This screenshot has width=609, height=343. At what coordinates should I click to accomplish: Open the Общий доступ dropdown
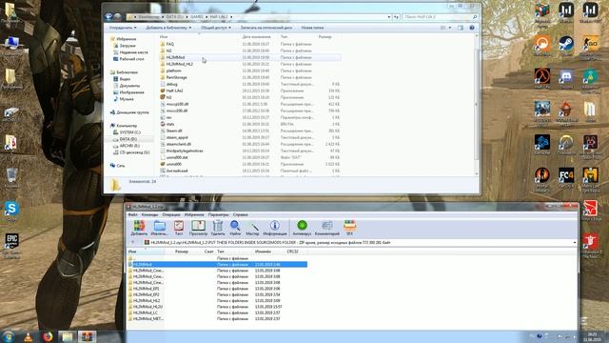216,28
